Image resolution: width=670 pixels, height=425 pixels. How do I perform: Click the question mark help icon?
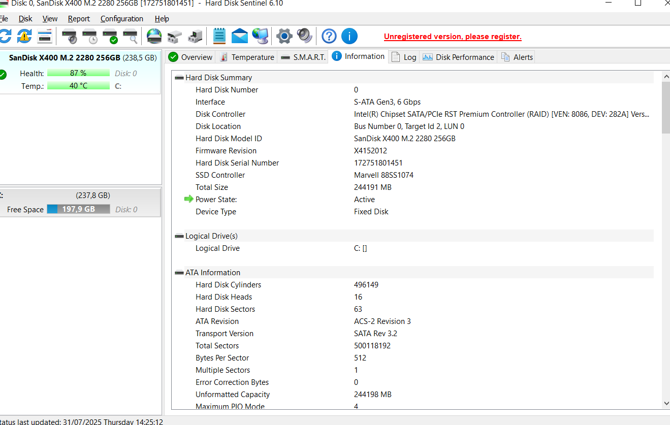[x=329, y=36]
